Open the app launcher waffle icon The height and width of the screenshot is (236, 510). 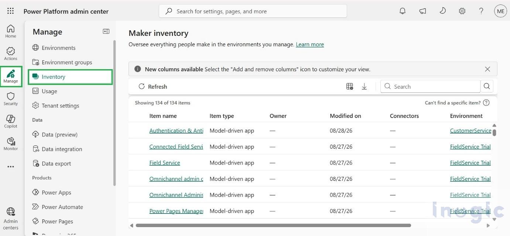[10, 11]
